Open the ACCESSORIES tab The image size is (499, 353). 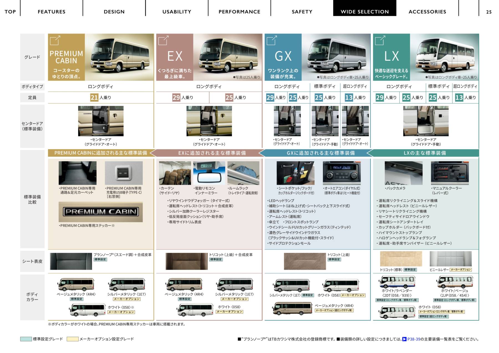427,12
